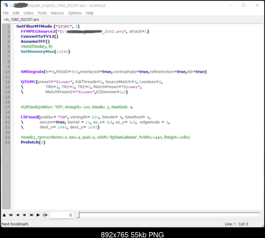Click the SetMemoryMax function name
The width and height of the screenshot is (265, 238).
38,52
